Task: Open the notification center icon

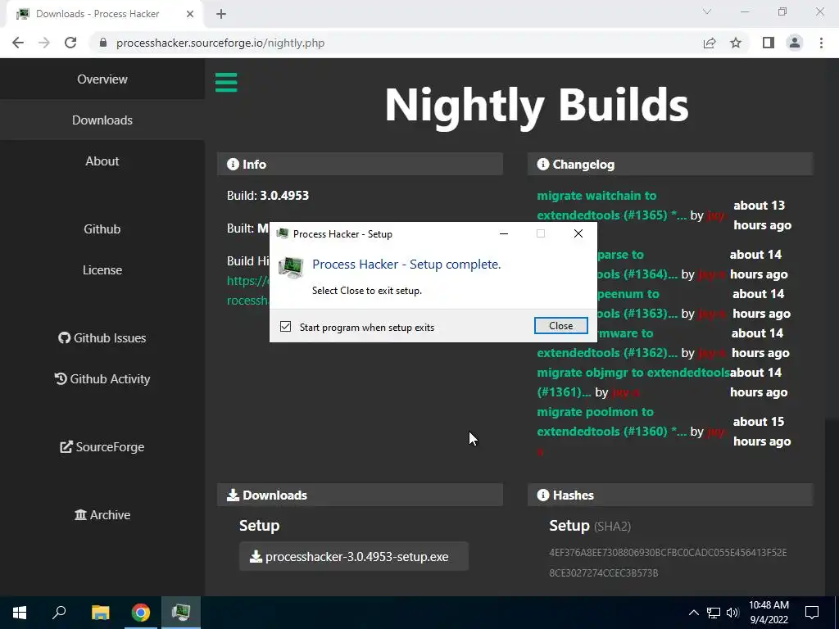Action: click(812, 613)
